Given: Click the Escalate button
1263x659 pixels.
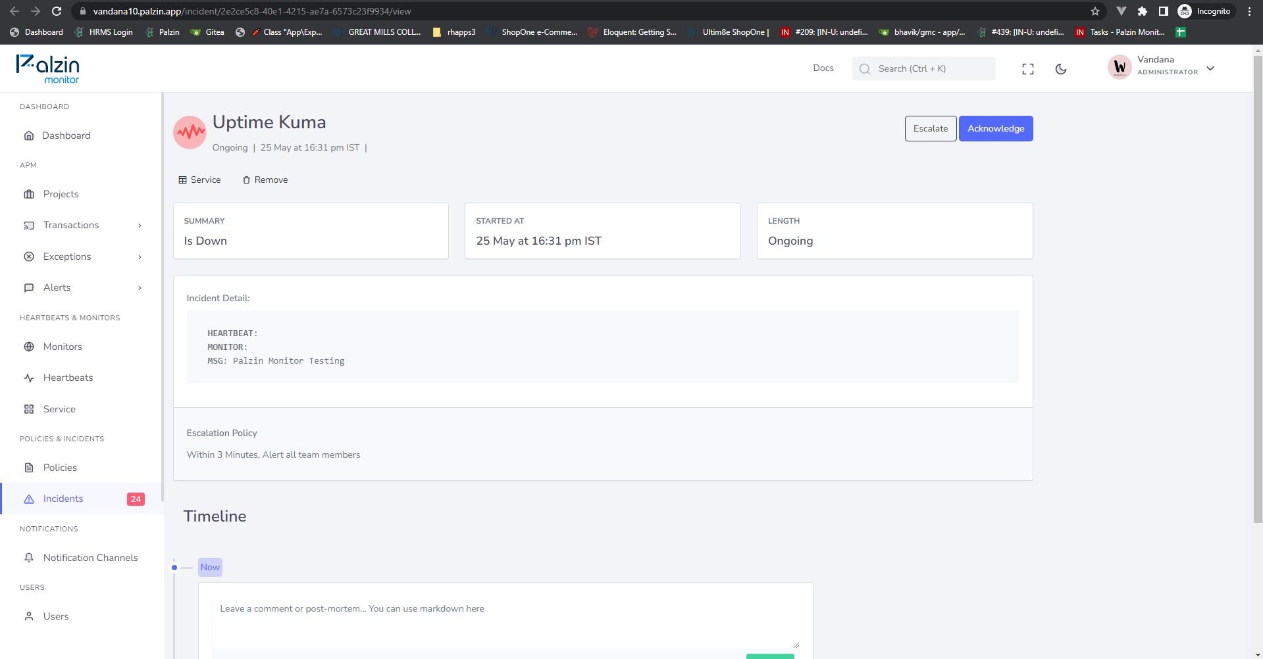Looking at the screenshot, I should (931, 128).
